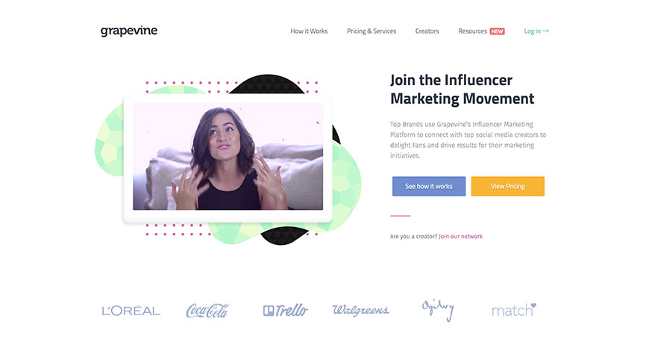This screenshot has height=351, width=649.
Task: Click the Log in link
Action: coord(533,31)
